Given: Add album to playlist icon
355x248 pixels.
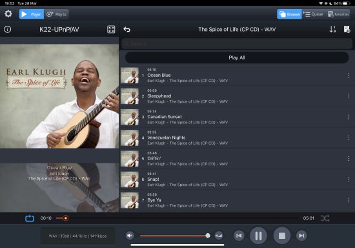Looking at the screenshot, I should tap(347, 29).
